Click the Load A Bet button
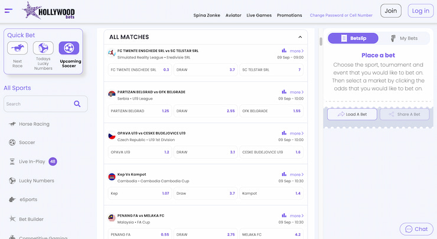Image resolution: width=437 pixels, height=239 pixels. click(x=352, y=114)
